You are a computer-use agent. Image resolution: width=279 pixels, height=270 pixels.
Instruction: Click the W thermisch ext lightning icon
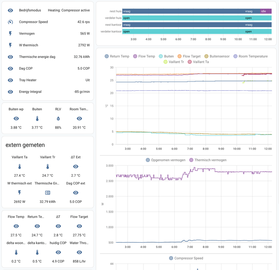click(x=20, y=192)
